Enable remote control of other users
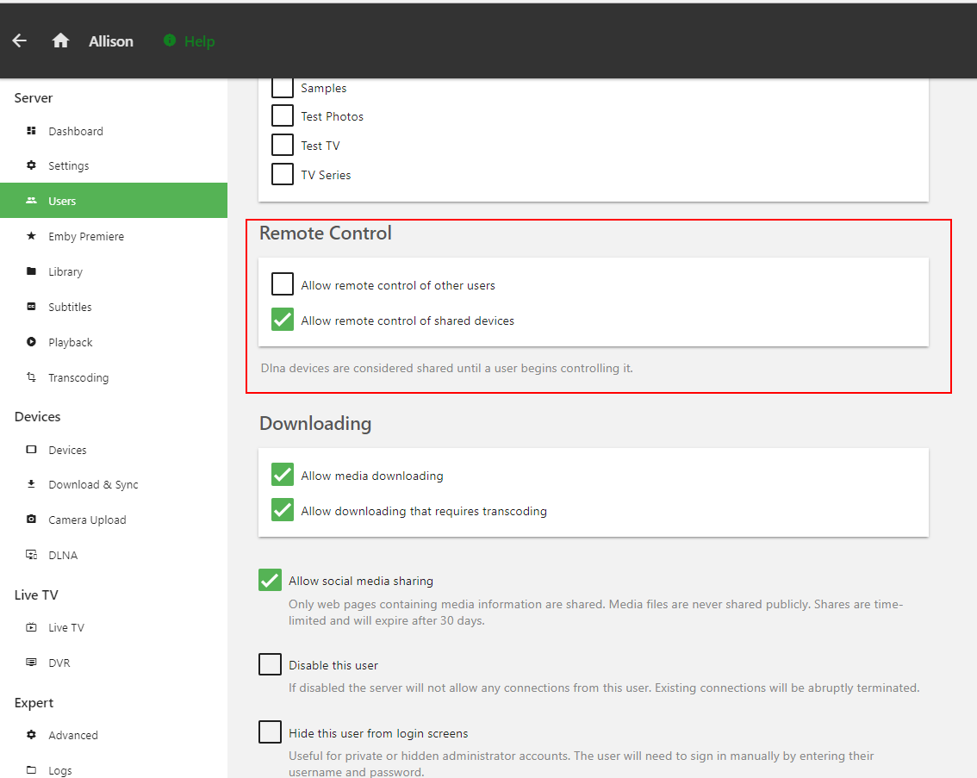 click(x=283, y=283)
